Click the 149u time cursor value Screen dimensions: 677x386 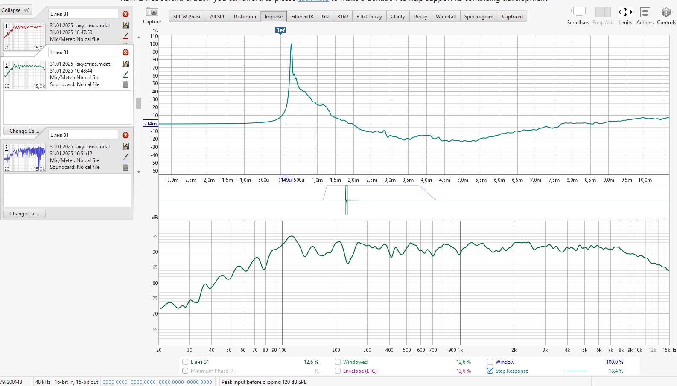[x=286, y=180]
